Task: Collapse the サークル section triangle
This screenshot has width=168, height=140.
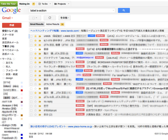Action: [x=1, y=59]
